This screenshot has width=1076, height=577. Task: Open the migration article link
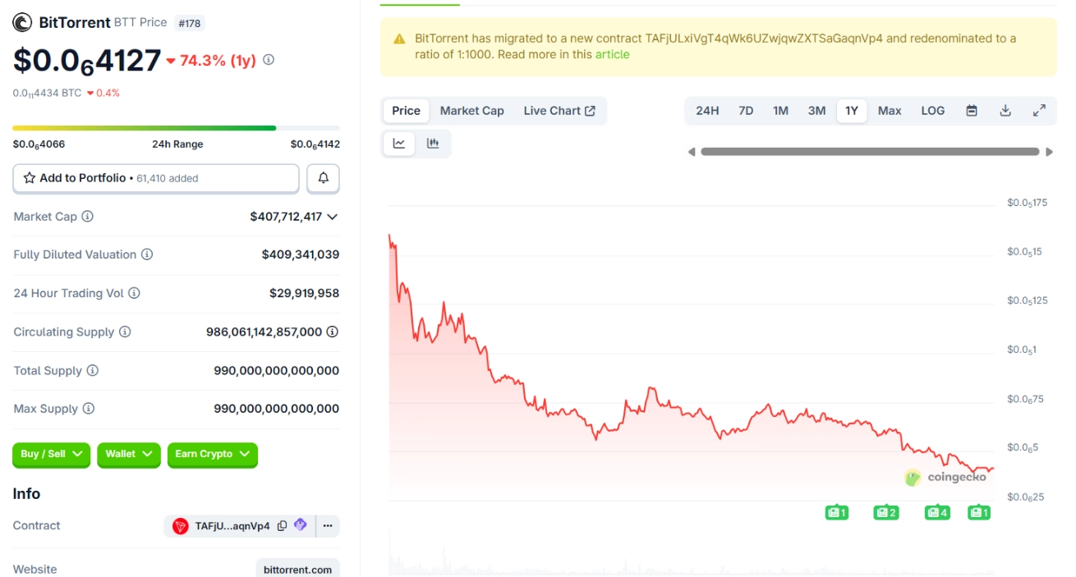[612, 54]
